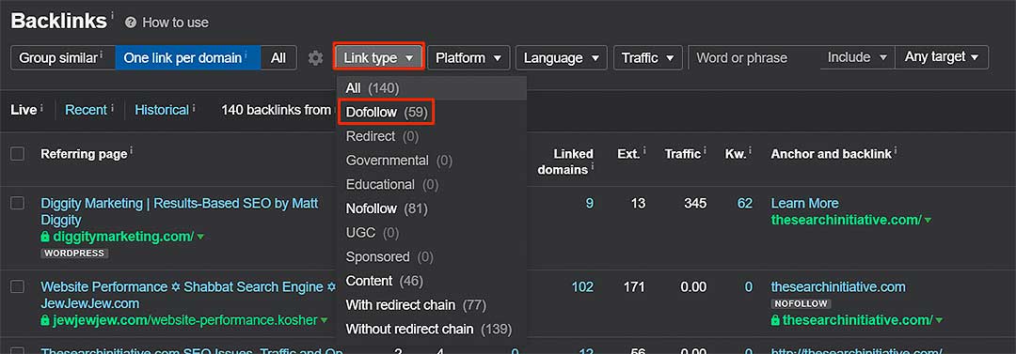
Task: Choose With redirect chain (77) option
Action: tap(432, 305)
